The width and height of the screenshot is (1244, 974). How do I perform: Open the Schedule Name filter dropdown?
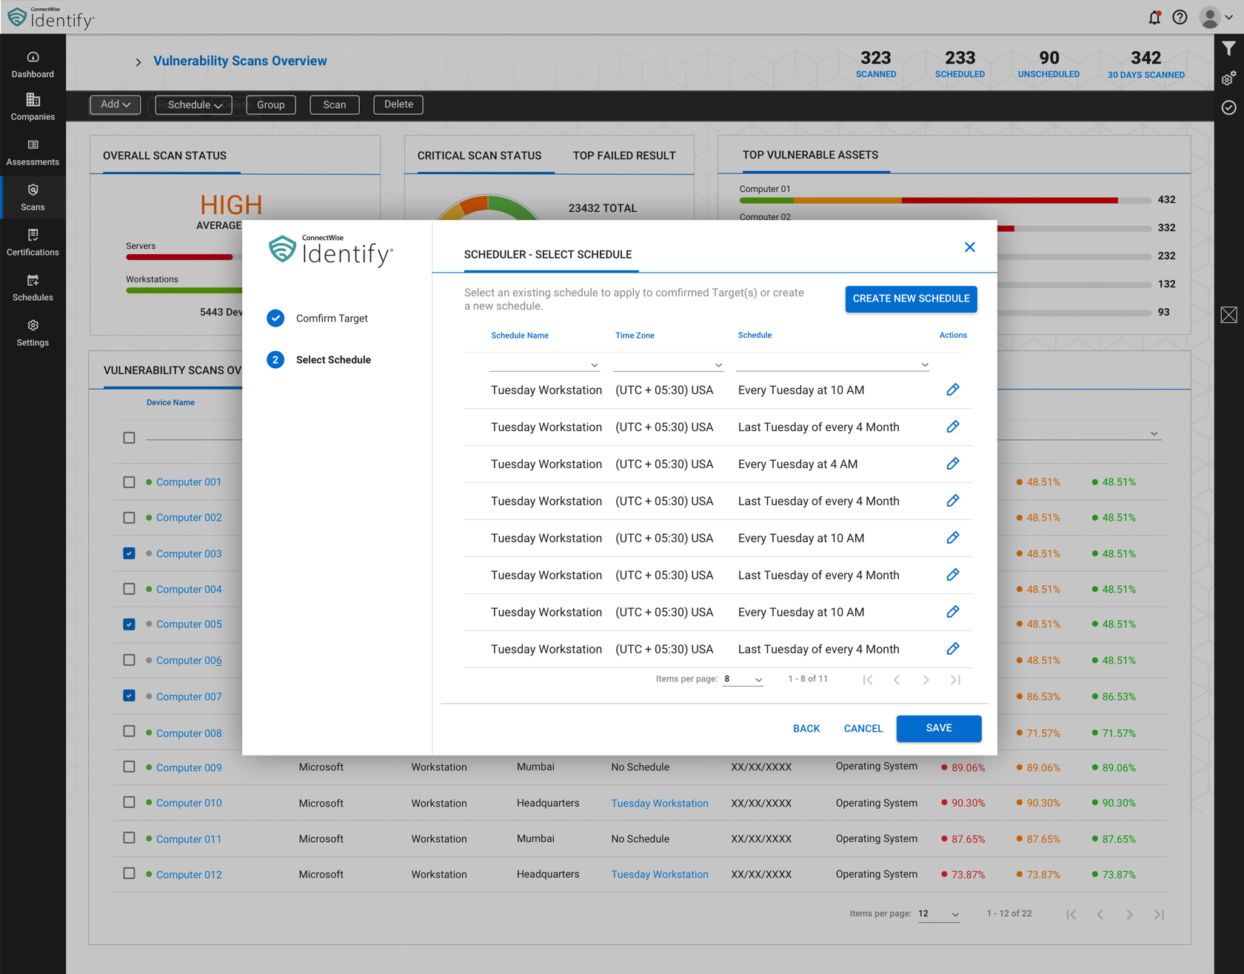click(x=544, y=364)
